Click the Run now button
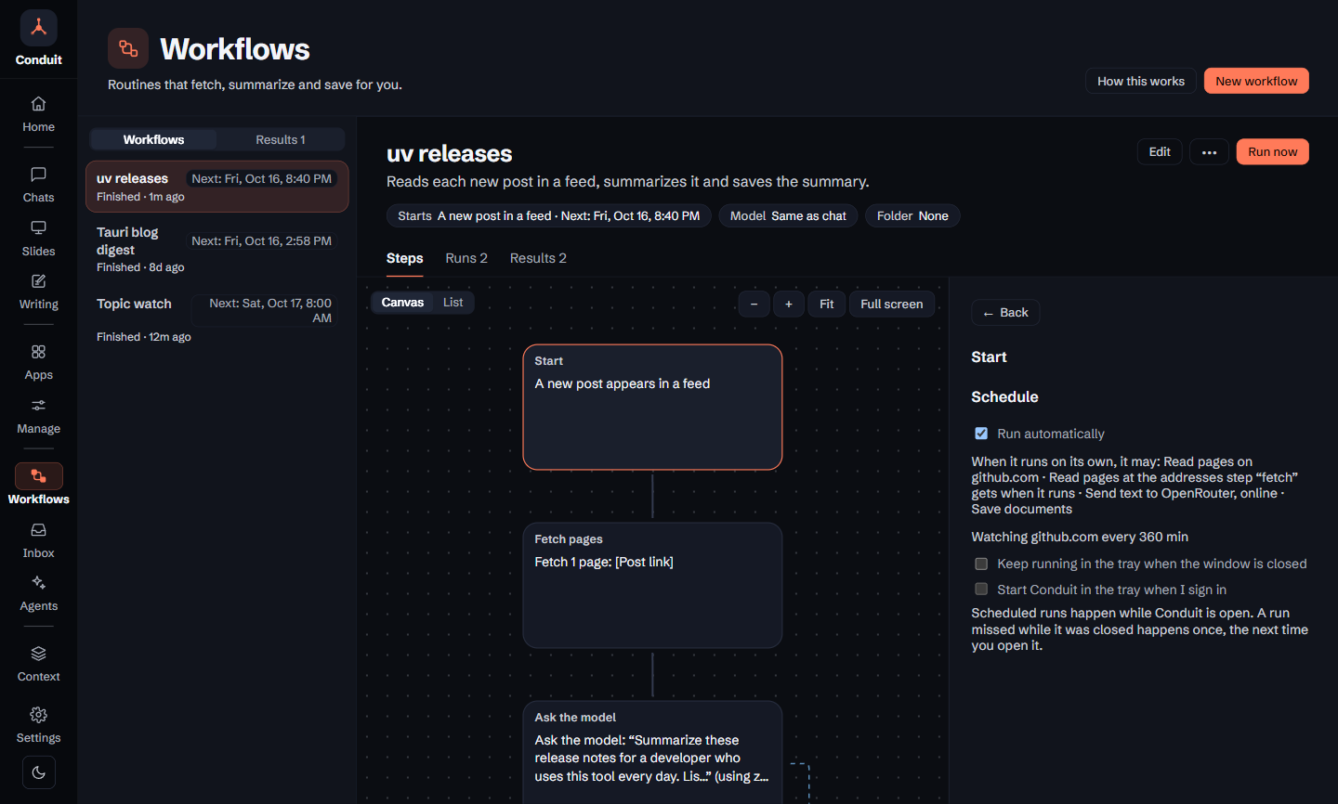 pos(1272,152)
